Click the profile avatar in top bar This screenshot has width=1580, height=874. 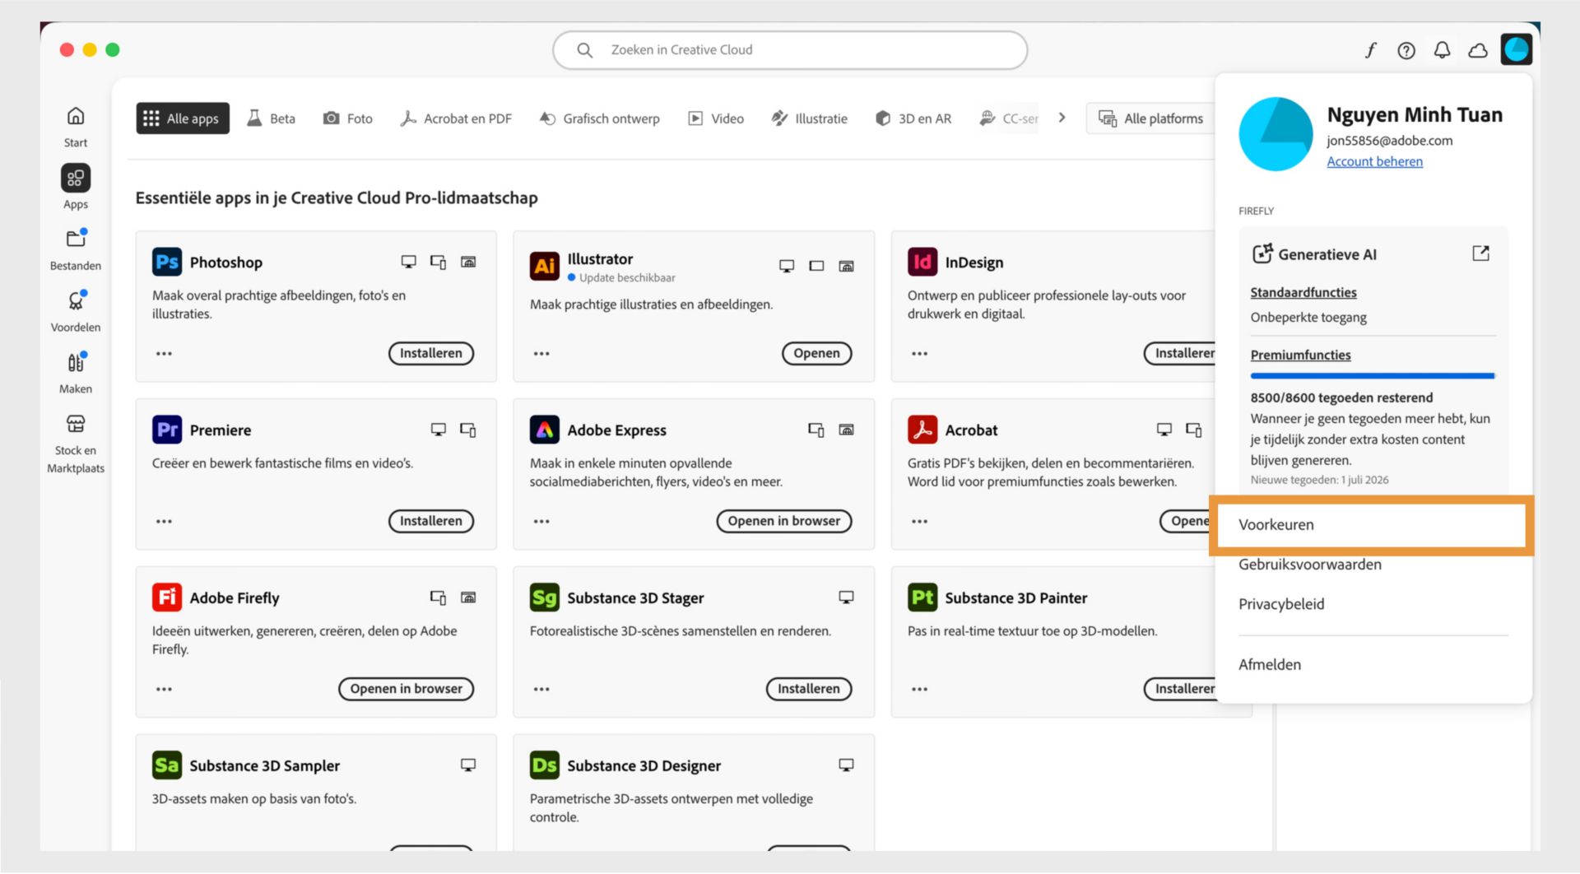click(x=1516, y=49)
